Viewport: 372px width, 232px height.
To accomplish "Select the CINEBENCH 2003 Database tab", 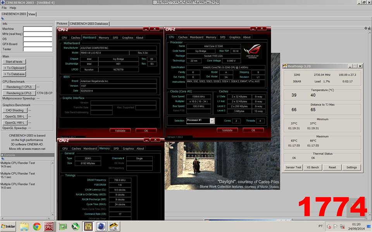I will [x=89, y=24].
